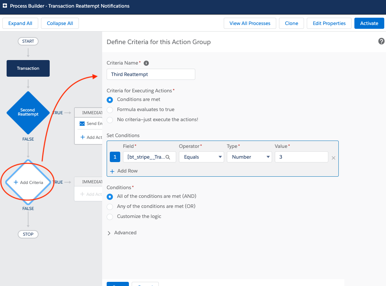Click the Add Criteria diamond

28,182
